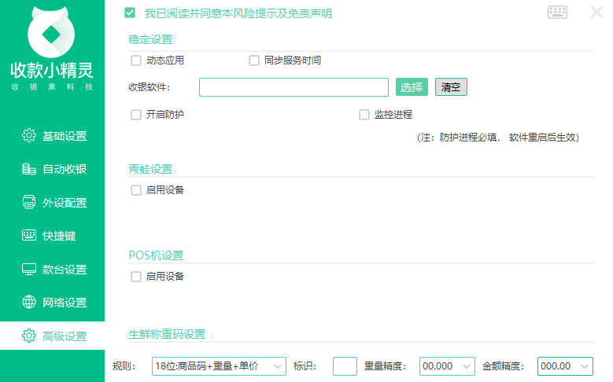Open the 金额精度 dropdown
The height and width of the screenshot is (382, 613).
coord(564,366)
